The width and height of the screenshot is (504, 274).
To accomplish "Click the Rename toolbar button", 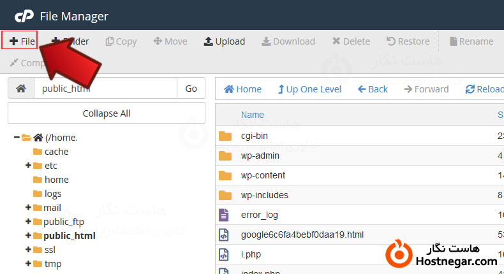I will pos(471,41).
